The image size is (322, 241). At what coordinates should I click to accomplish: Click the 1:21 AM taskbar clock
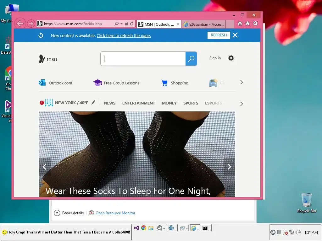point(311,233)
